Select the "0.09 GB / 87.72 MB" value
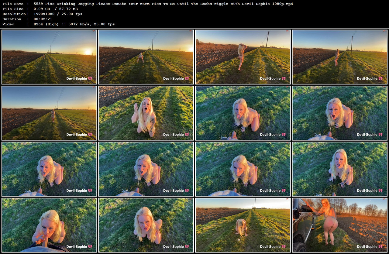389x254 pixels. tap(56, 9)
